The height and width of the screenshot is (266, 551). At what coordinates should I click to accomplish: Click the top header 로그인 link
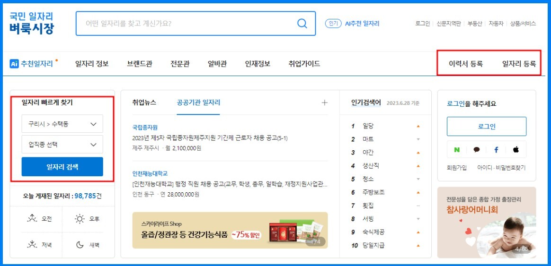(422, 24)
